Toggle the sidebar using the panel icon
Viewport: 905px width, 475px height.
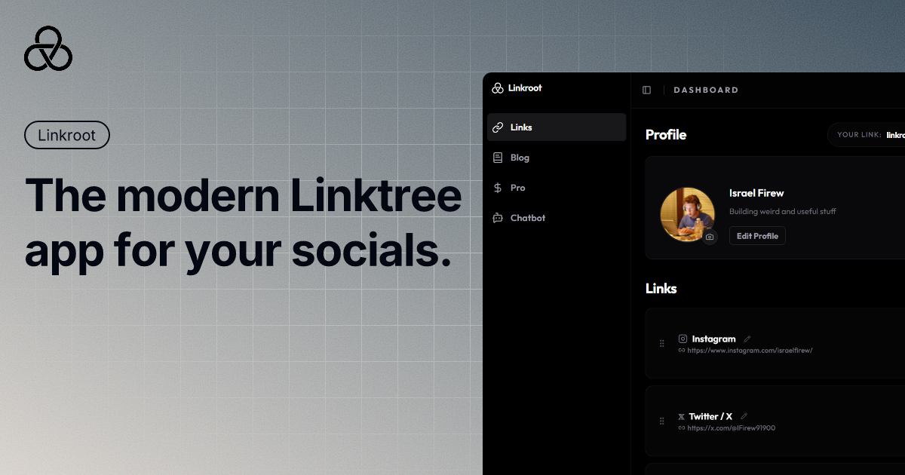tap(646, 90)
